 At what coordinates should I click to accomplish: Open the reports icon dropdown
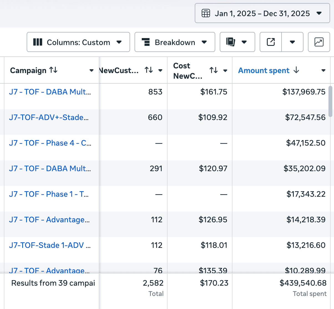pyautogui.click(x=237, y=42)
